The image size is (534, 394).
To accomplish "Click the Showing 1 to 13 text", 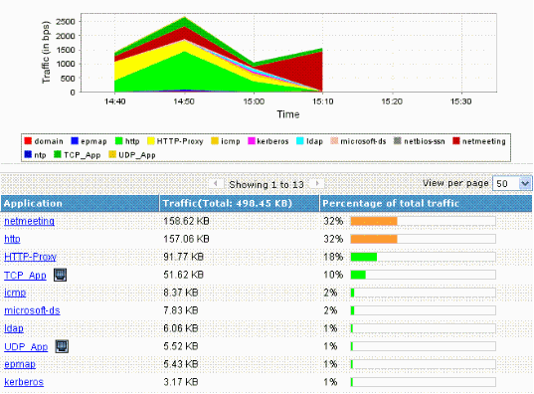I will pos(267,185).
